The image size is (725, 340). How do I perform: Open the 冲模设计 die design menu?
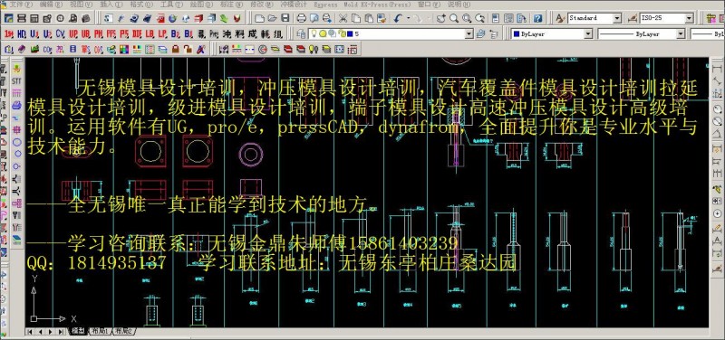point(293,5)
